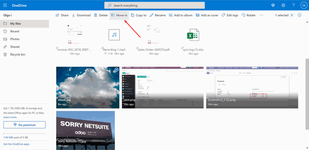Share the selected file
Screen dimensions: 309x150
click(x=62, y=15)
